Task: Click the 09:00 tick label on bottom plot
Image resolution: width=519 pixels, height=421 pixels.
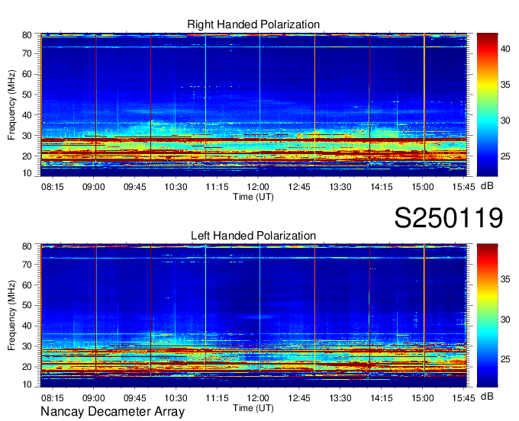Action: 93,398
